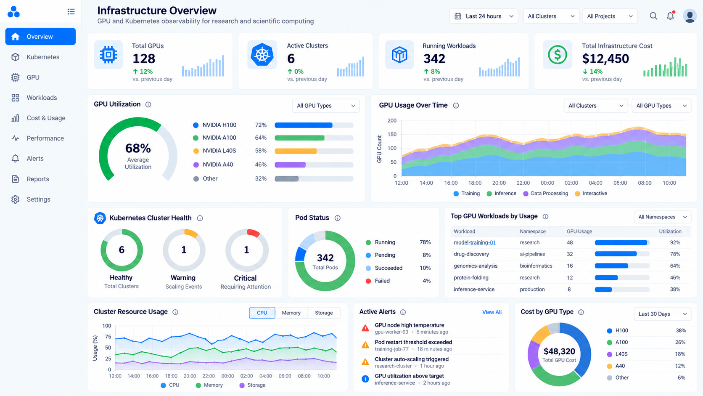Image resolution: width=703 pixels, height=396 pixels.
Task: Select the Overview sidebar button
Action: tap(40, 37)
